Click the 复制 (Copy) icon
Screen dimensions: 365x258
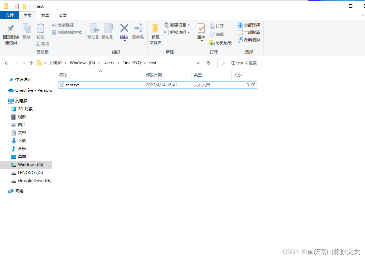coord(27,32)
